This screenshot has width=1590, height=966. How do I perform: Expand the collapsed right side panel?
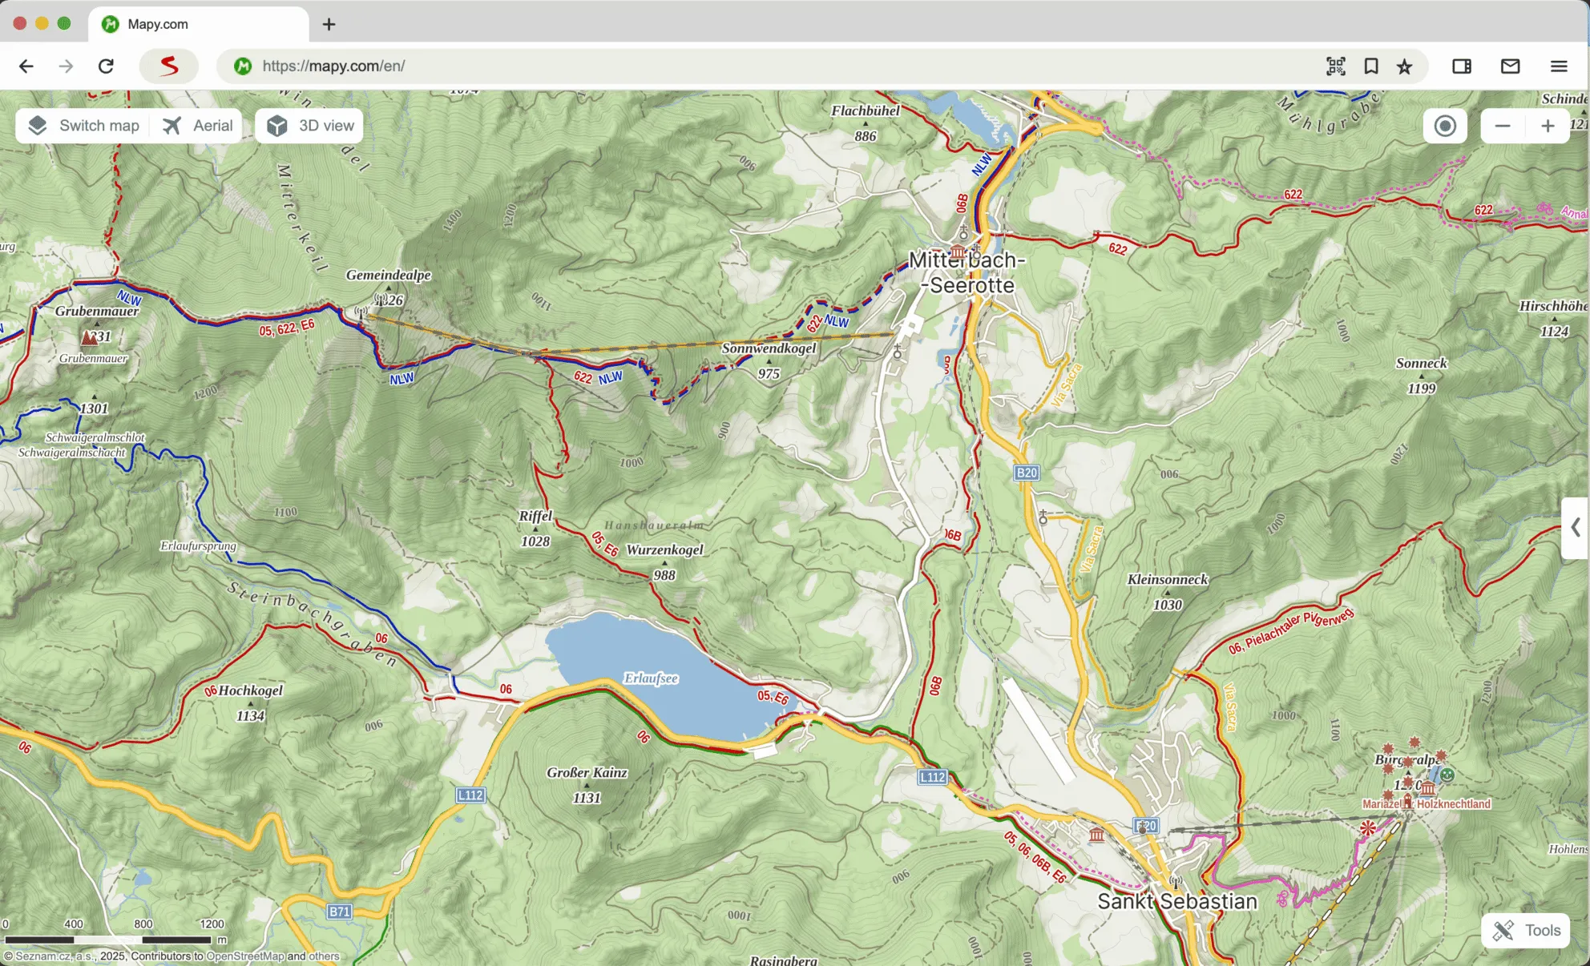[x=1576, y=527]
